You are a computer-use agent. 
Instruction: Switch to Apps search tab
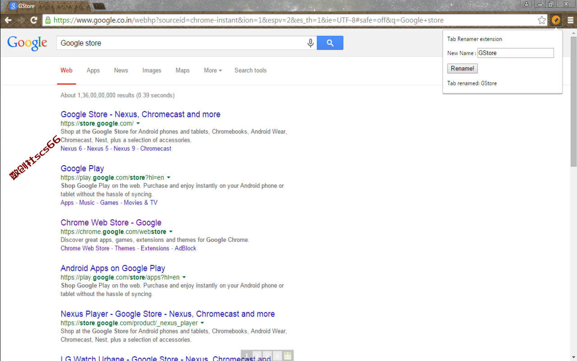pyautogui.click(x=93, y=70)
